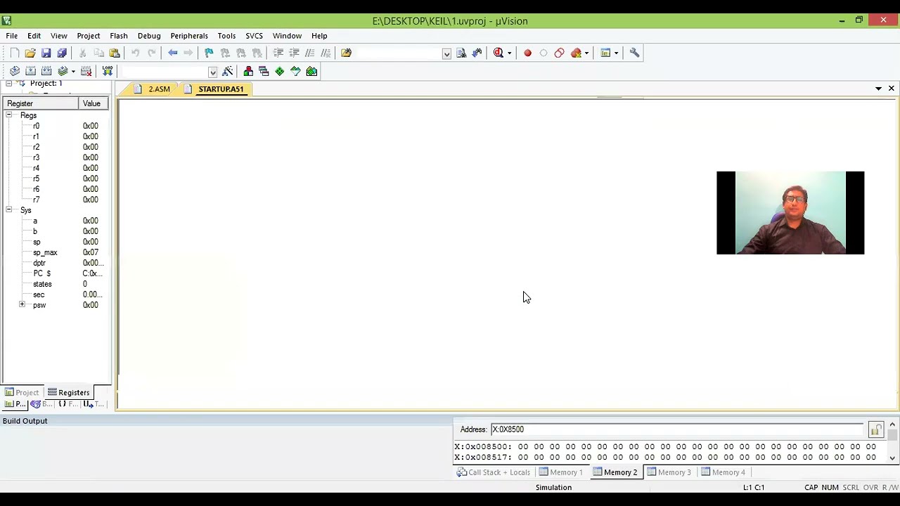
Task: Open the Peripherals menu
Action: 189,36
